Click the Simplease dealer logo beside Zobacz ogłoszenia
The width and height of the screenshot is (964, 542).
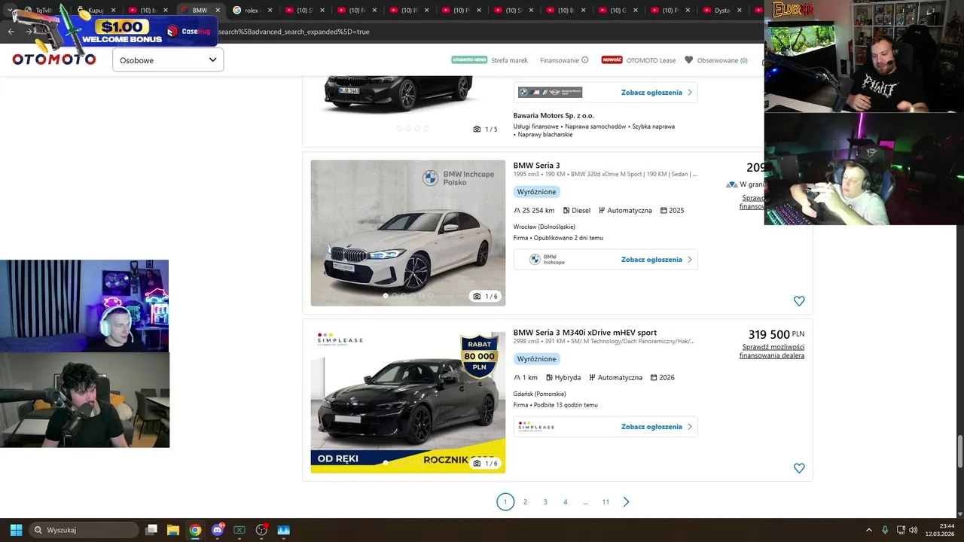pyautogui.click(x=536, y=427)
